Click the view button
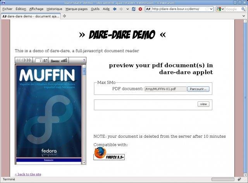The width and height of the screenshot is (248, 183). (203, 104)
